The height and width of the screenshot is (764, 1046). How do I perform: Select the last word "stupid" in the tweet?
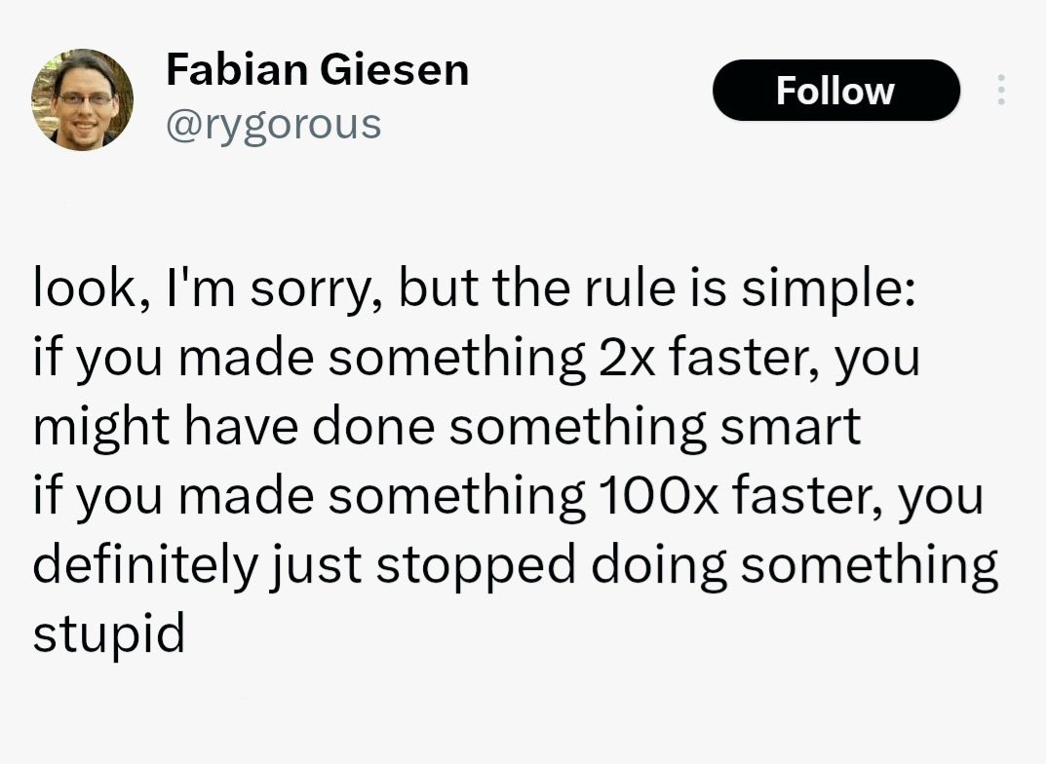109,634
